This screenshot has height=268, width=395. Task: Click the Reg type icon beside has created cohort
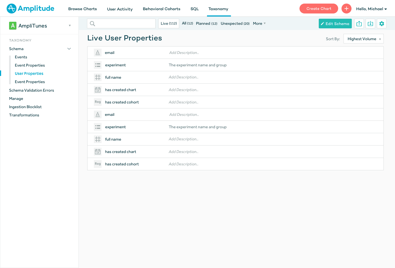(98, 102)
